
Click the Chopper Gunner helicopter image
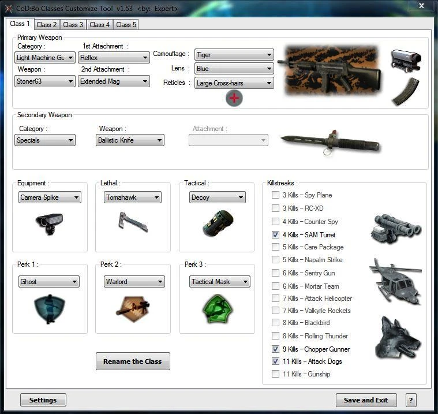pos(395,281)
